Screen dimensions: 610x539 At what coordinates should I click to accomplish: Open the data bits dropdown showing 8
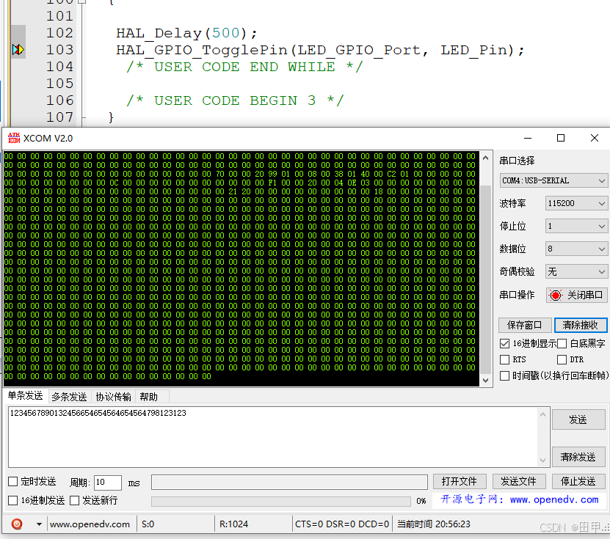point(576,249)
